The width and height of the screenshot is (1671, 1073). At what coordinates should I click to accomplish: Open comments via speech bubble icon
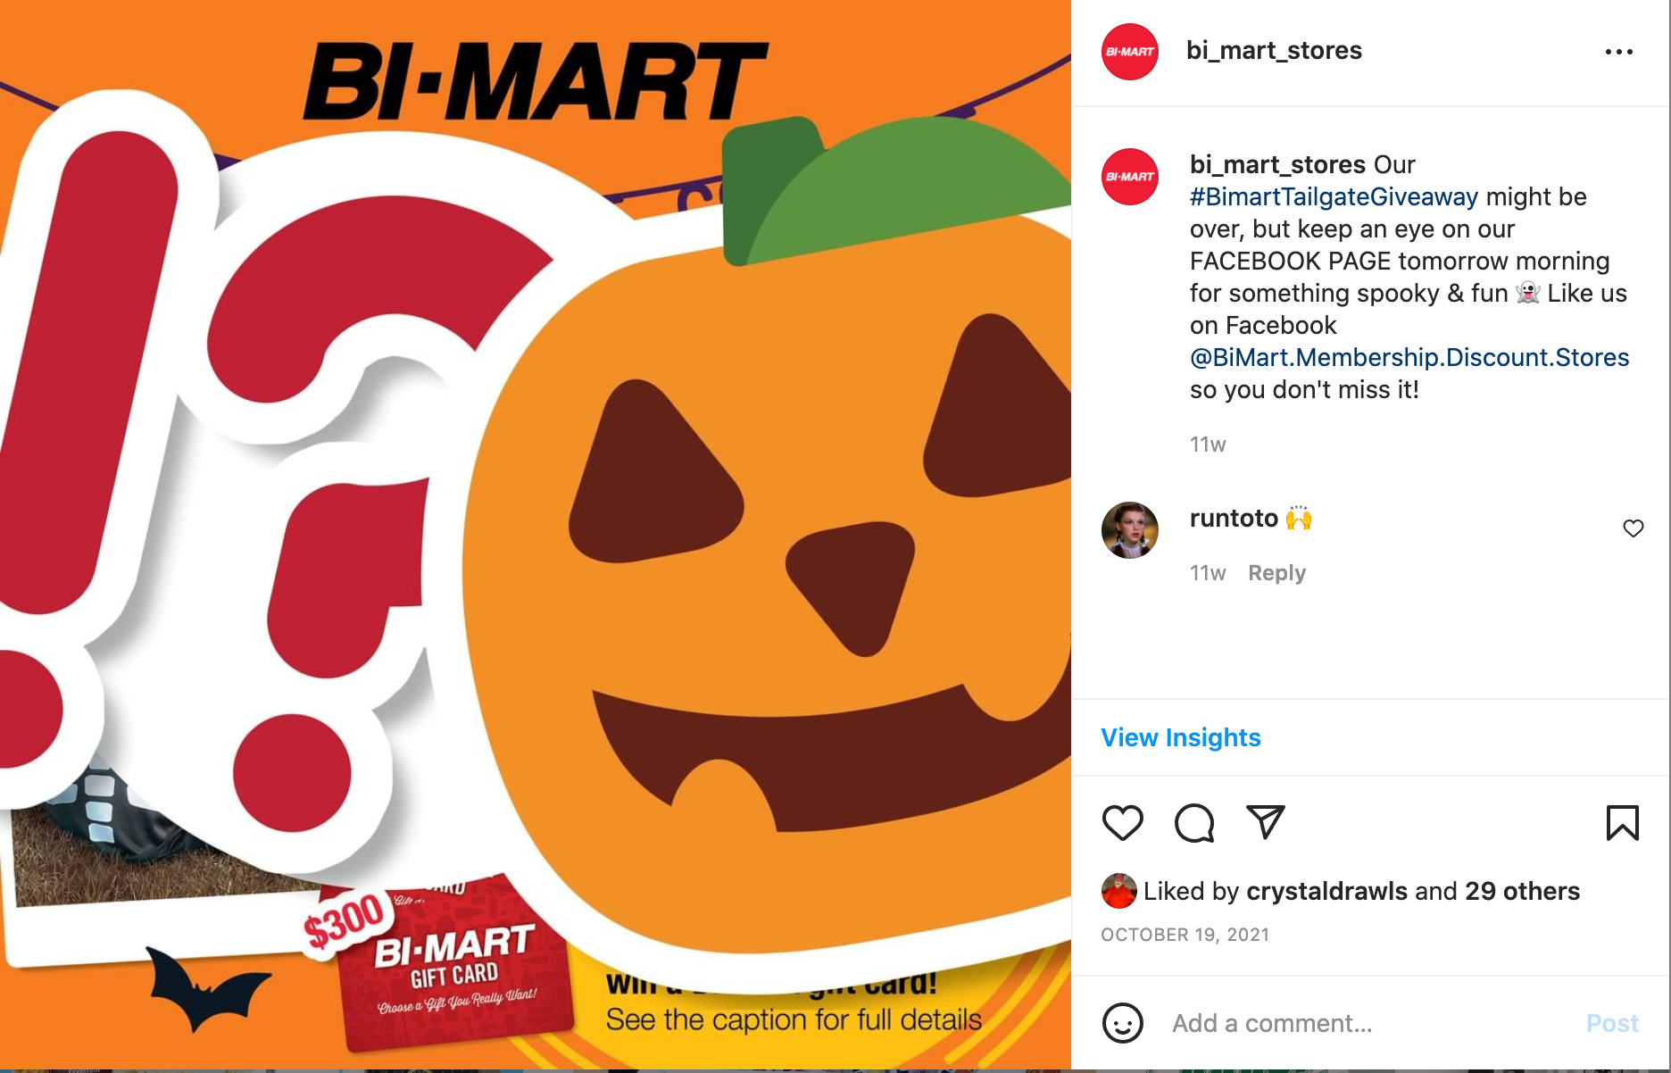tap(1194, 822)
